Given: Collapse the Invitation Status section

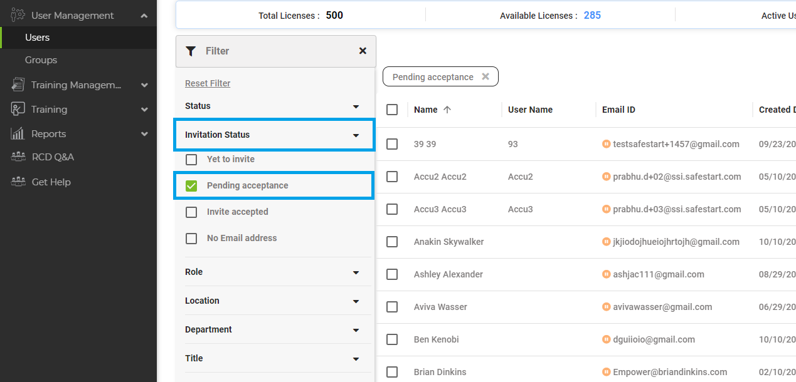Looking at the screenshot, I should point(356,135).
